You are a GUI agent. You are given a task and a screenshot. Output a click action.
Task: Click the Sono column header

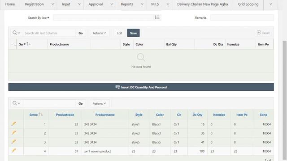click(x=263, y=114)
